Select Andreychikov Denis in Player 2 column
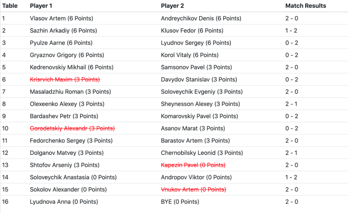 coord(201,18)
